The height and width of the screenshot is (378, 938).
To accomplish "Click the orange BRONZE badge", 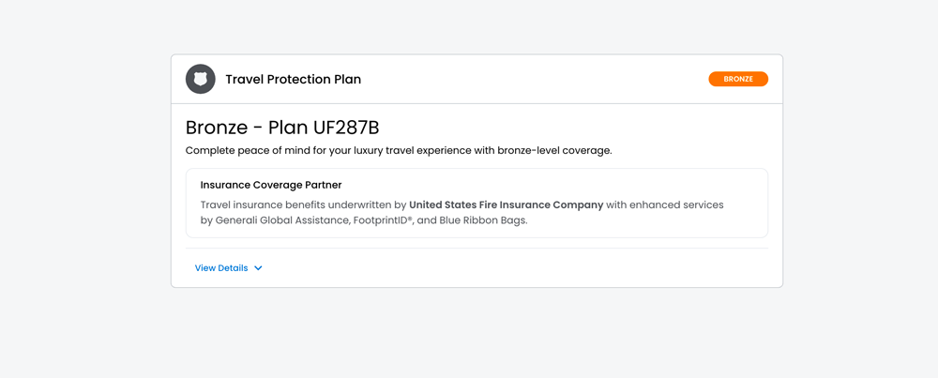I will (x=738, y=80).
